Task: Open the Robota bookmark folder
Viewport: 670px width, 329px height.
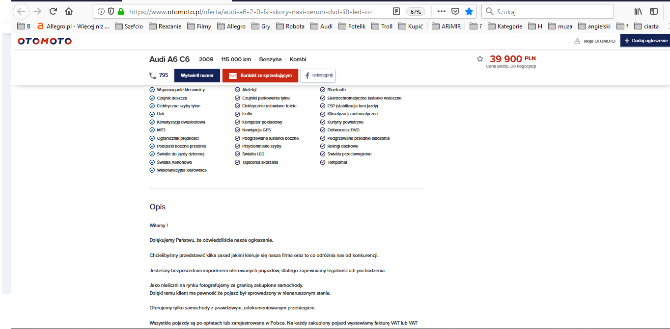Action: coord(290,26)
